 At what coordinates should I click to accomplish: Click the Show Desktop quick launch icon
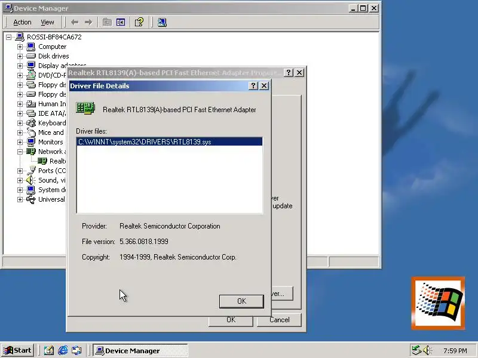click(49, 350)
